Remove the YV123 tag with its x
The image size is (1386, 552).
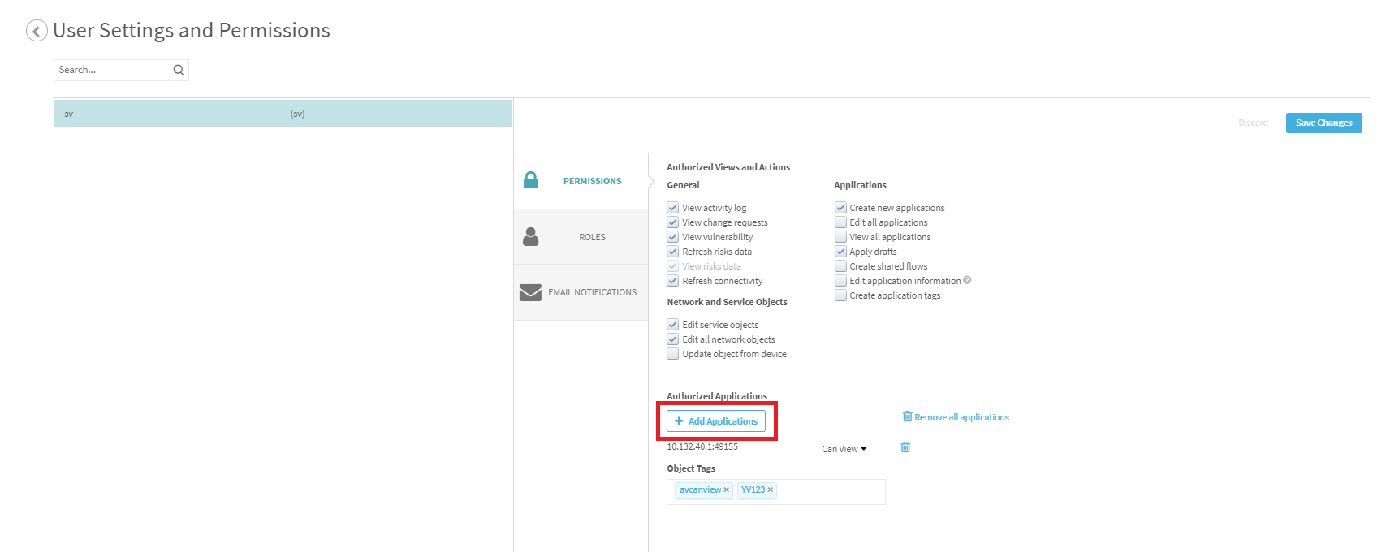pos(770,489)
